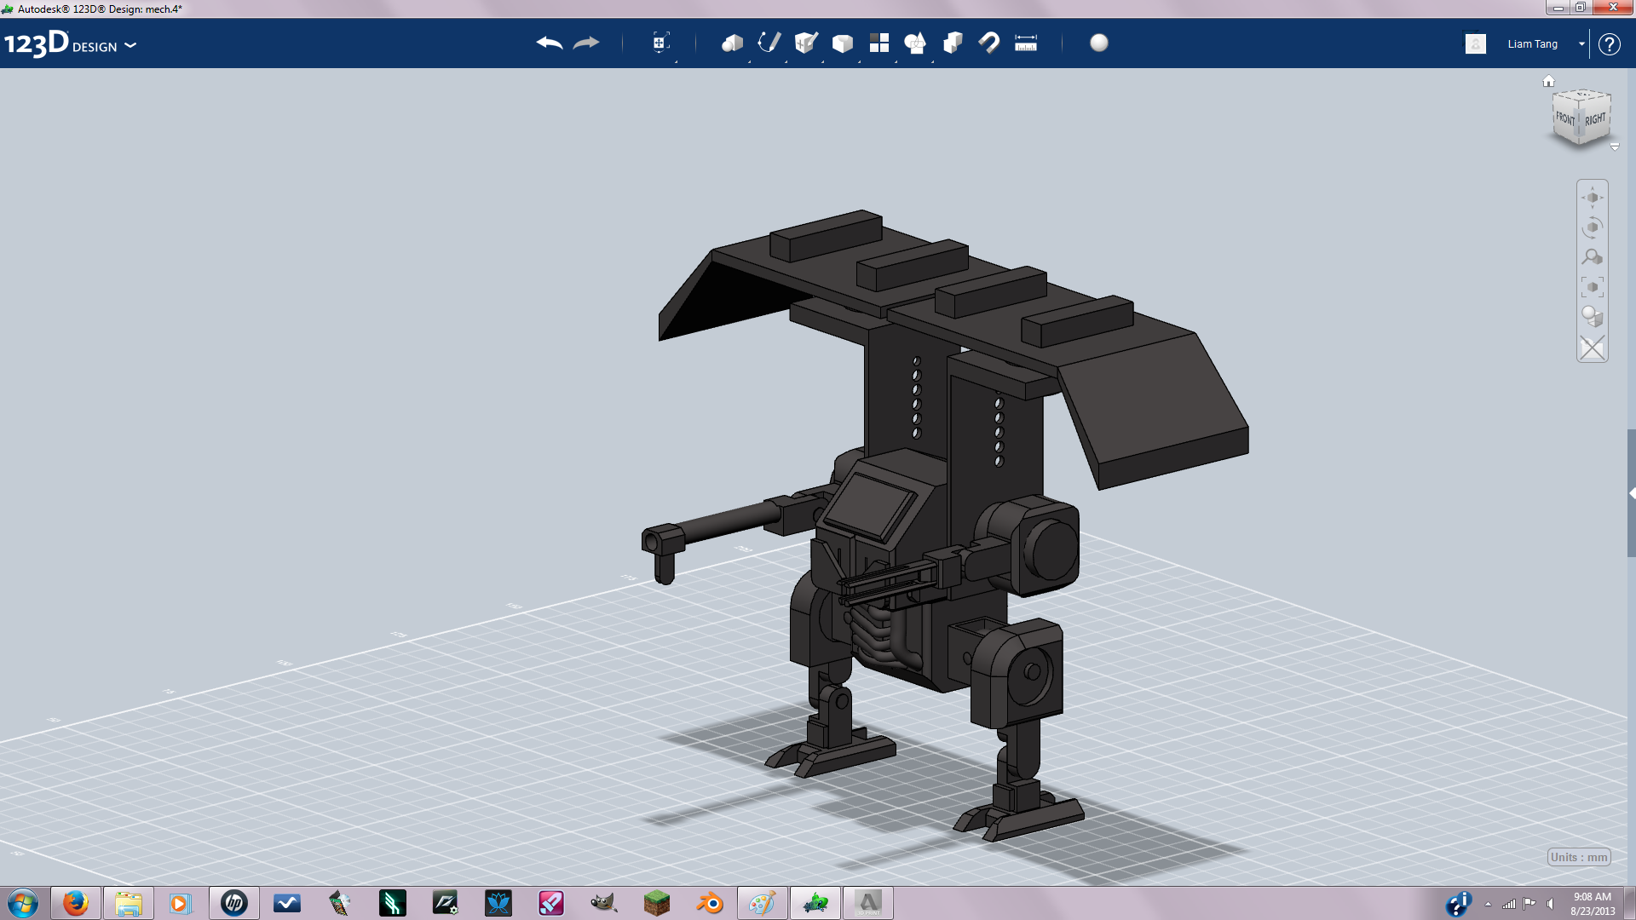
Task: Click the user profile avatar
Action: coord(1476,43)
